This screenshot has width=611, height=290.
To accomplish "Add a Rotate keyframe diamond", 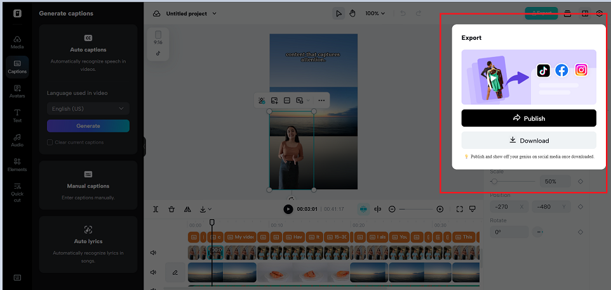I will coord(581,232).
